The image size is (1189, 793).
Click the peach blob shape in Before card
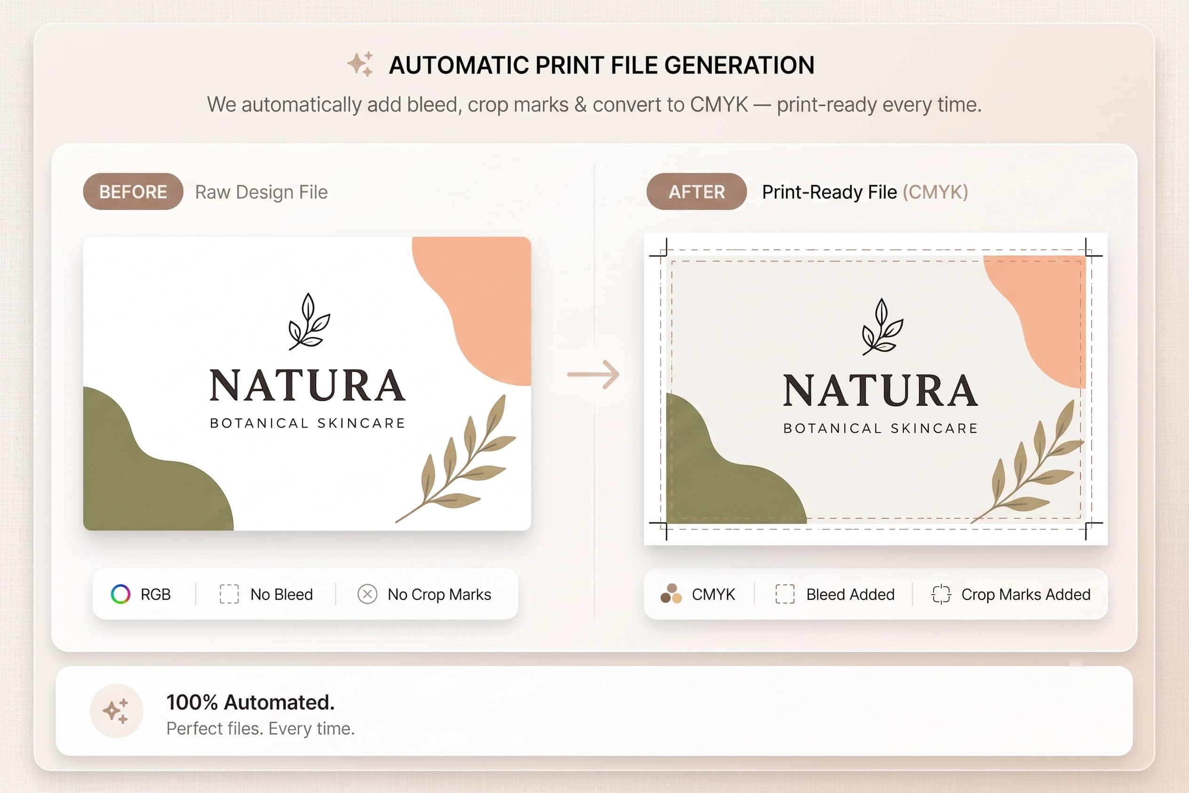point(485,303)
